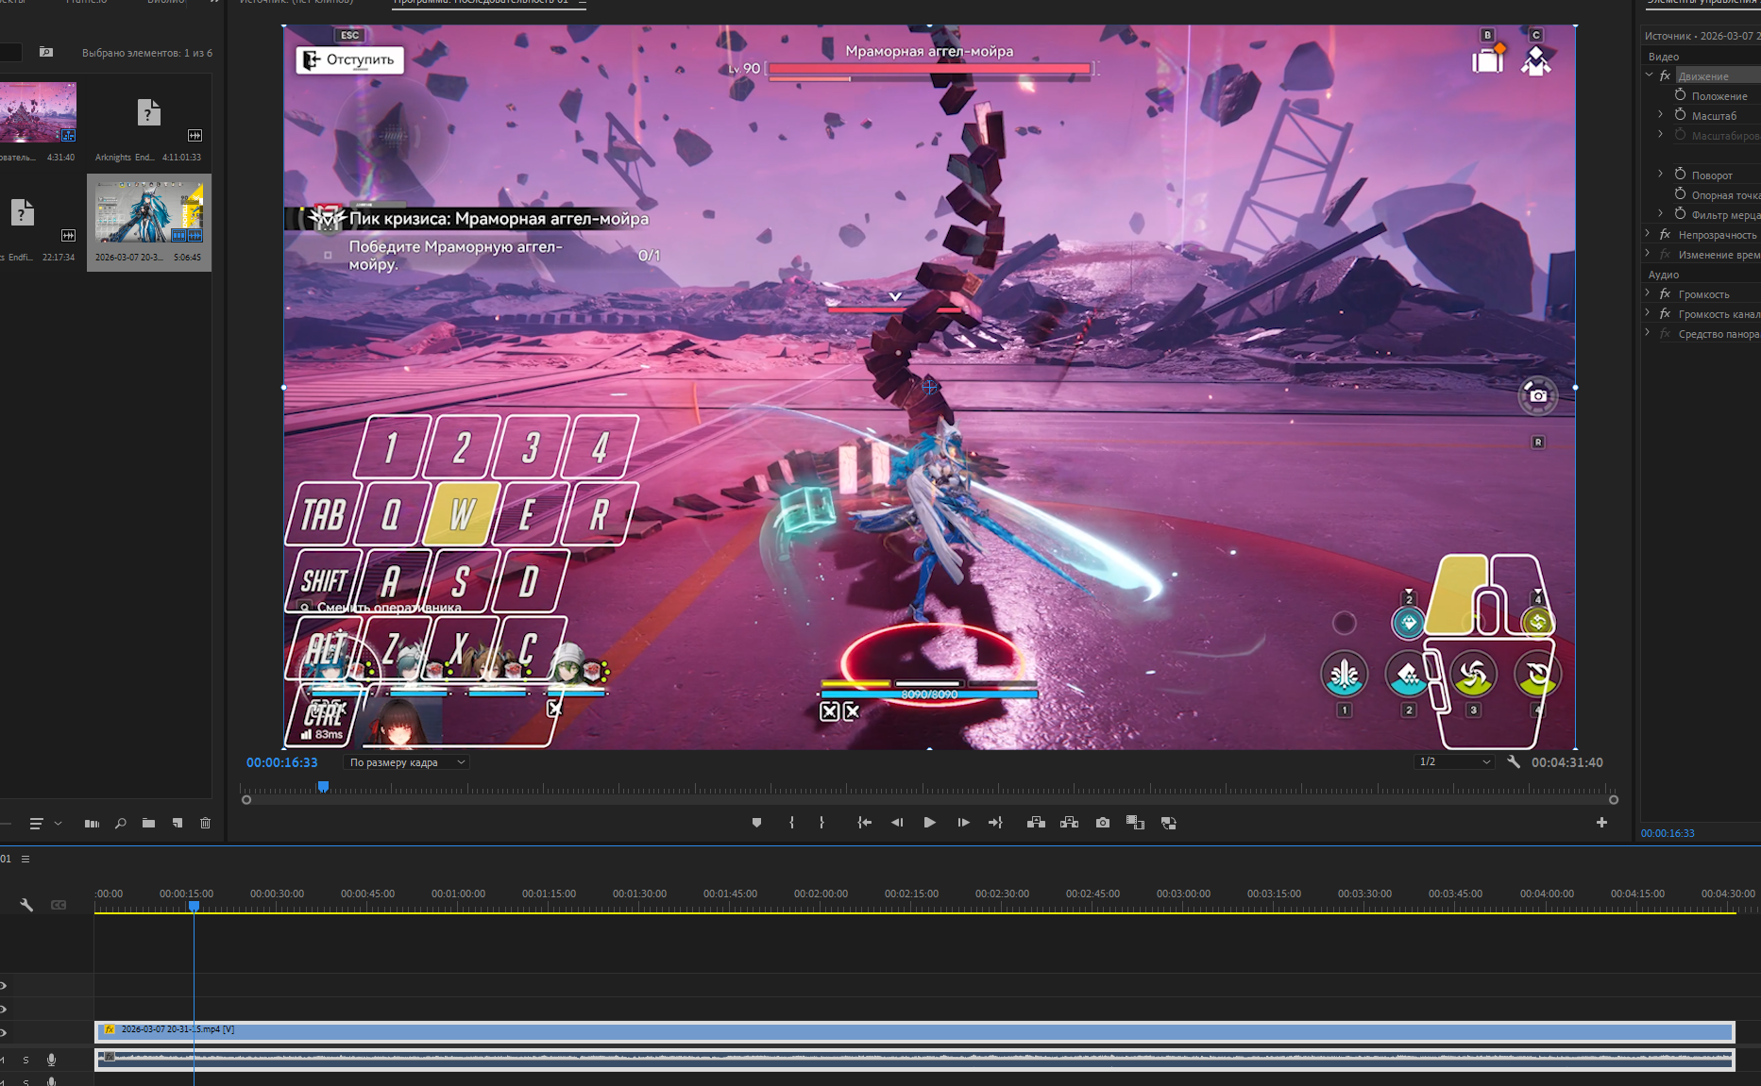Hide the video track containing the mp4 clip
The height and width of the screenshot is (1086, 1761).
4,1032
